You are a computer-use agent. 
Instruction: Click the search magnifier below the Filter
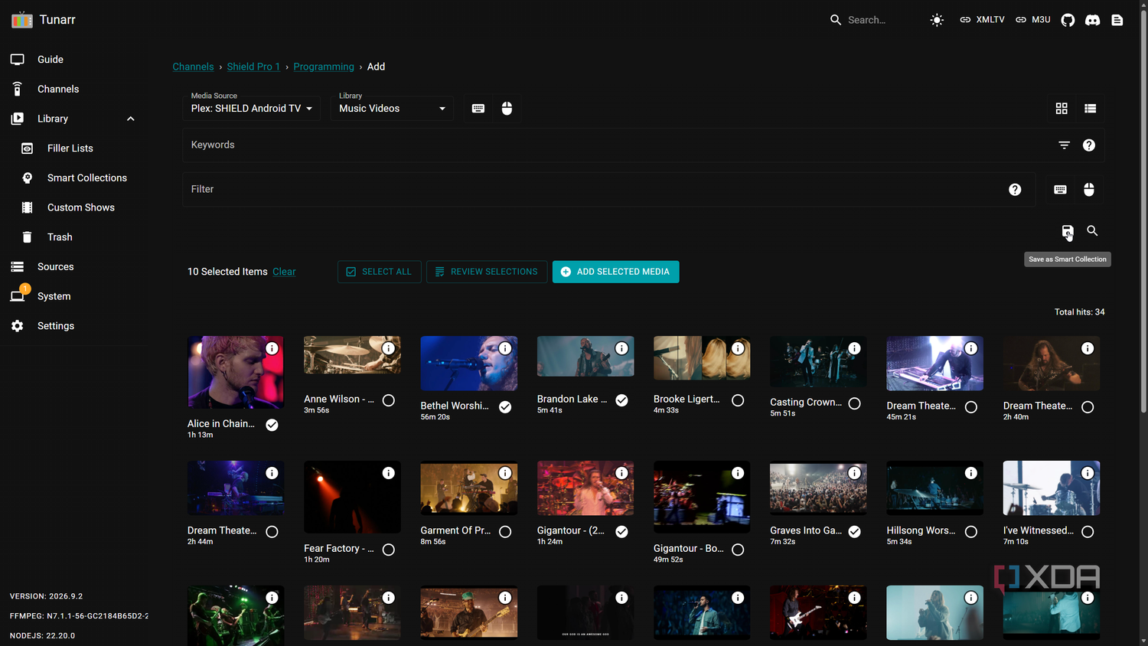[x=1092, y=231]
